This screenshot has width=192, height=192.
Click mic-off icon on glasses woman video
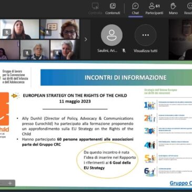[47, 33]
